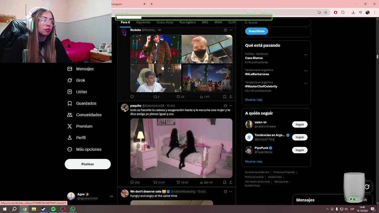Open the Windows notification center
Image resolution: width=379 pixels, height=213 pixels.
pyautogui.click(x=373, y=209)
